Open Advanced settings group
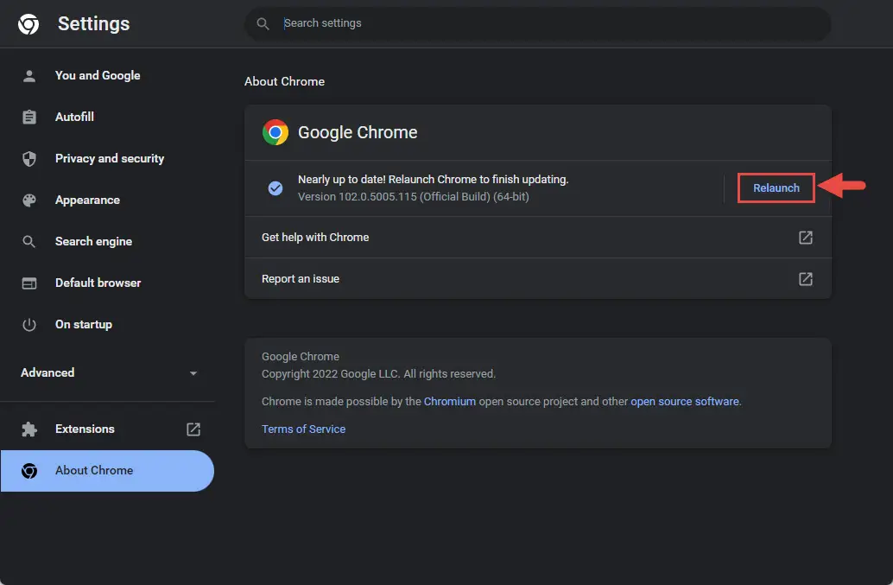 (108, 372)
